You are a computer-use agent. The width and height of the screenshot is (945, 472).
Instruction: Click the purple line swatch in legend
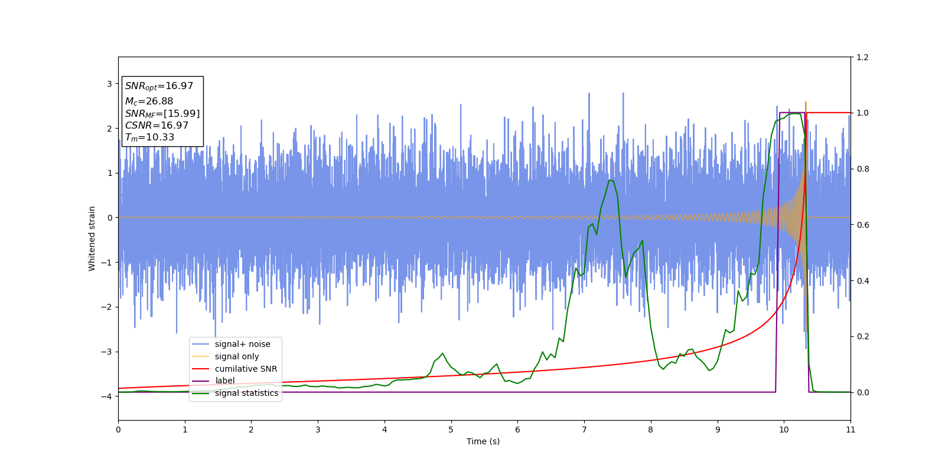(201, 381)
